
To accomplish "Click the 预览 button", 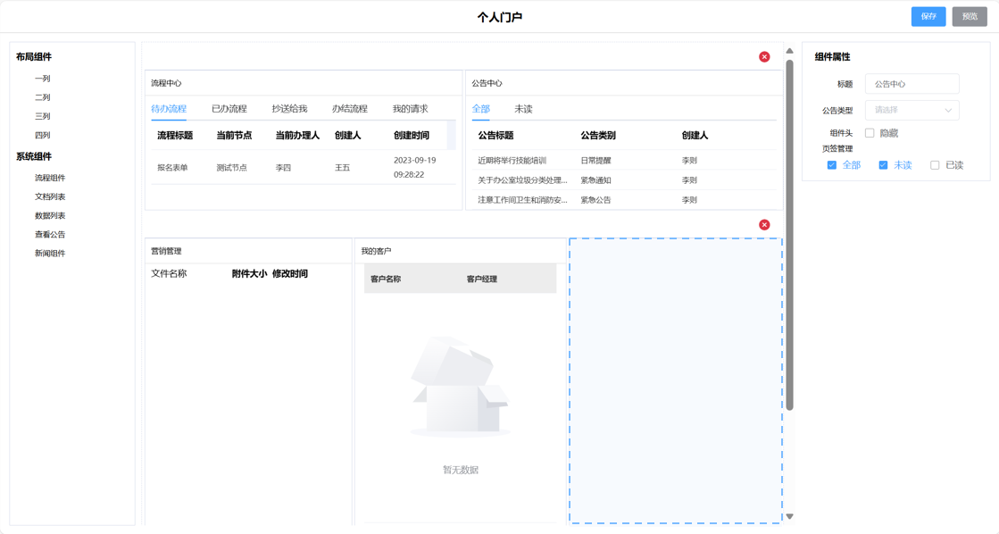I will click(x=970, y=16).
